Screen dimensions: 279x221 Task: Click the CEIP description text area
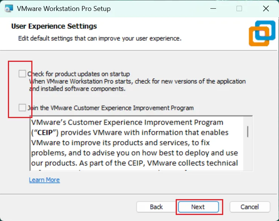pos(136,143)
